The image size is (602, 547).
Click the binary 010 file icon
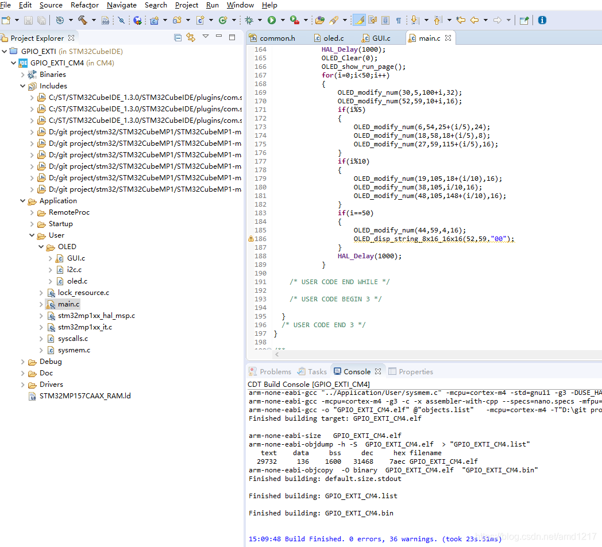[x=106, y=20]
